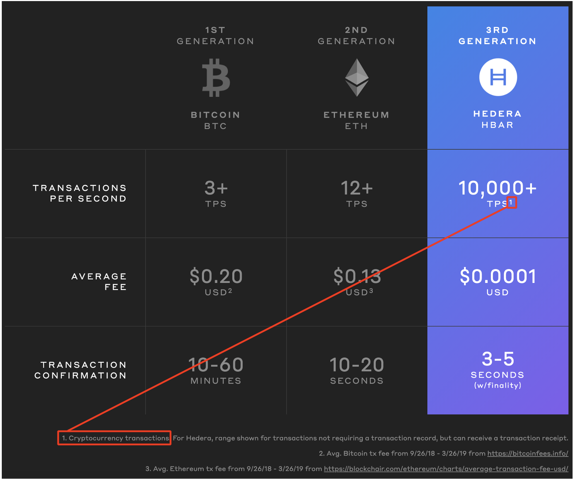
Task: Click the footnote 3 superscript beside Ethereum USD
Action: pos(371,291)
